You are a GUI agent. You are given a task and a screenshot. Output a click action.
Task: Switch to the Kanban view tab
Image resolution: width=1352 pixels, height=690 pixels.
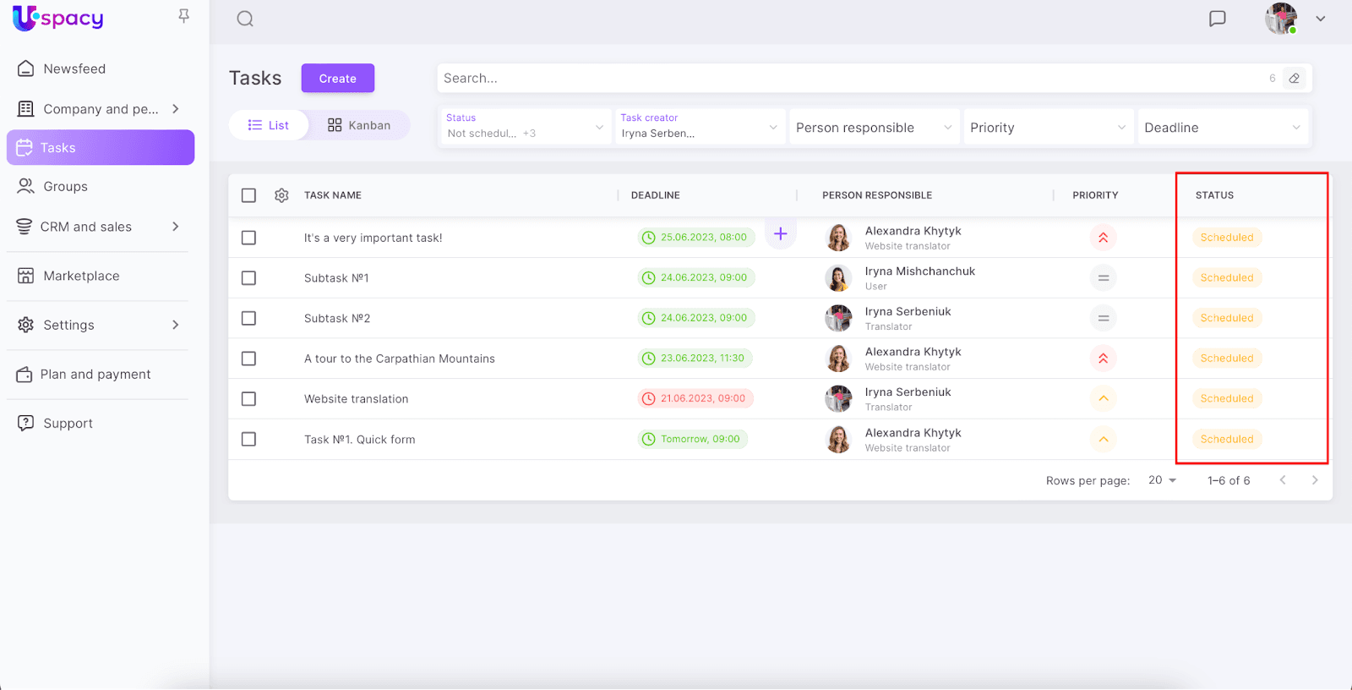(x=359, y=125)
